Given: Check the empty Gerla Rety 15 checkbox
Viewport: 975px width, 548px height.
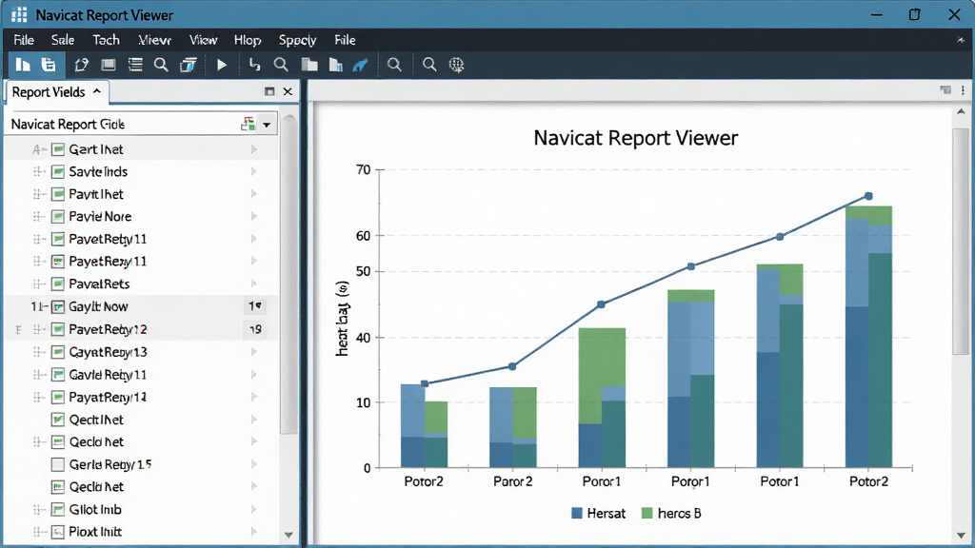Looking at the screenshot, I should (58, 464).
